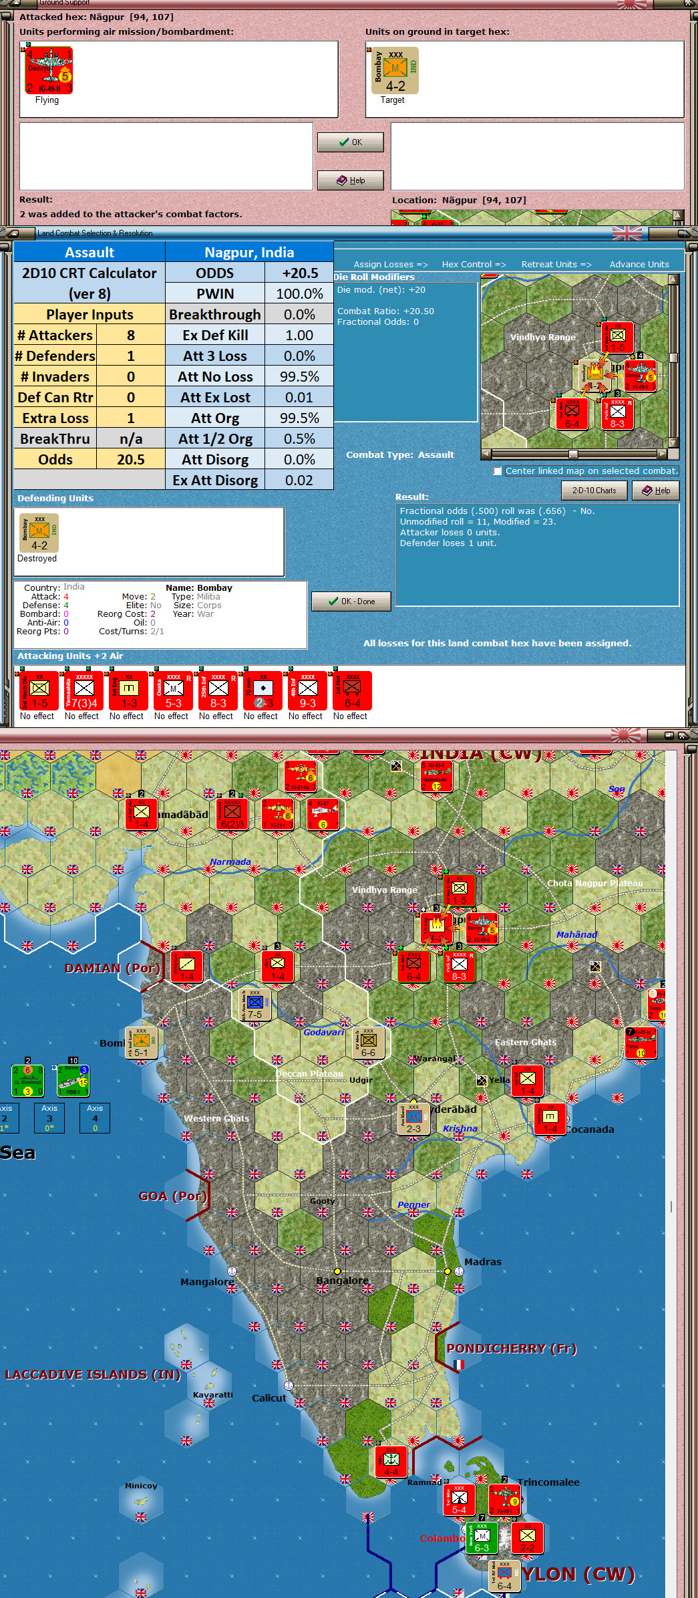698x1598 pixels.
Task: Select the Ki-27 fighter counter on map
Action: tap(323, 814)
